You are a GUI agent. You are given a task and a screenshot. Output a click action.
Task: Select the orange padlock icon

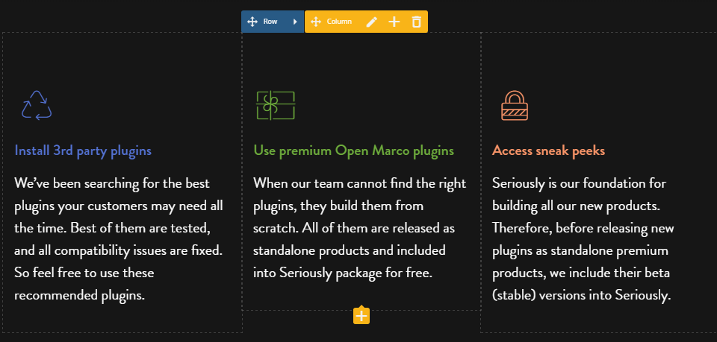[x=515, y=105]
